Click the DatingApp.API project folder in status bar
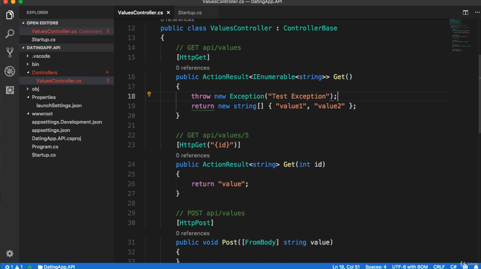The height and width of the screenshot is (269, 481). point(56,267)
